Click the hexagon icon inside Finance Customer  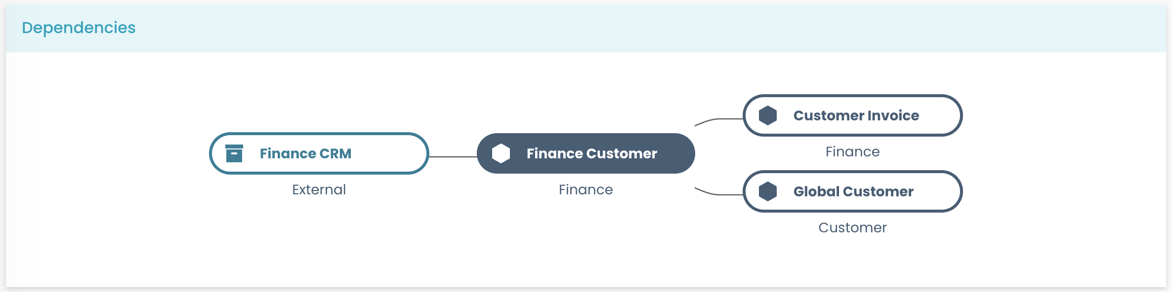pos(501,153)
